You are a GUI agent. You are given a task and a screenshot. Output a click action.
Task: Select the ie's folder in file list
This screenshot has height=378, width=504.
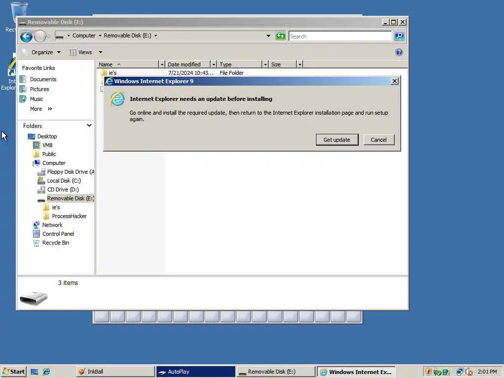point(113,73)
